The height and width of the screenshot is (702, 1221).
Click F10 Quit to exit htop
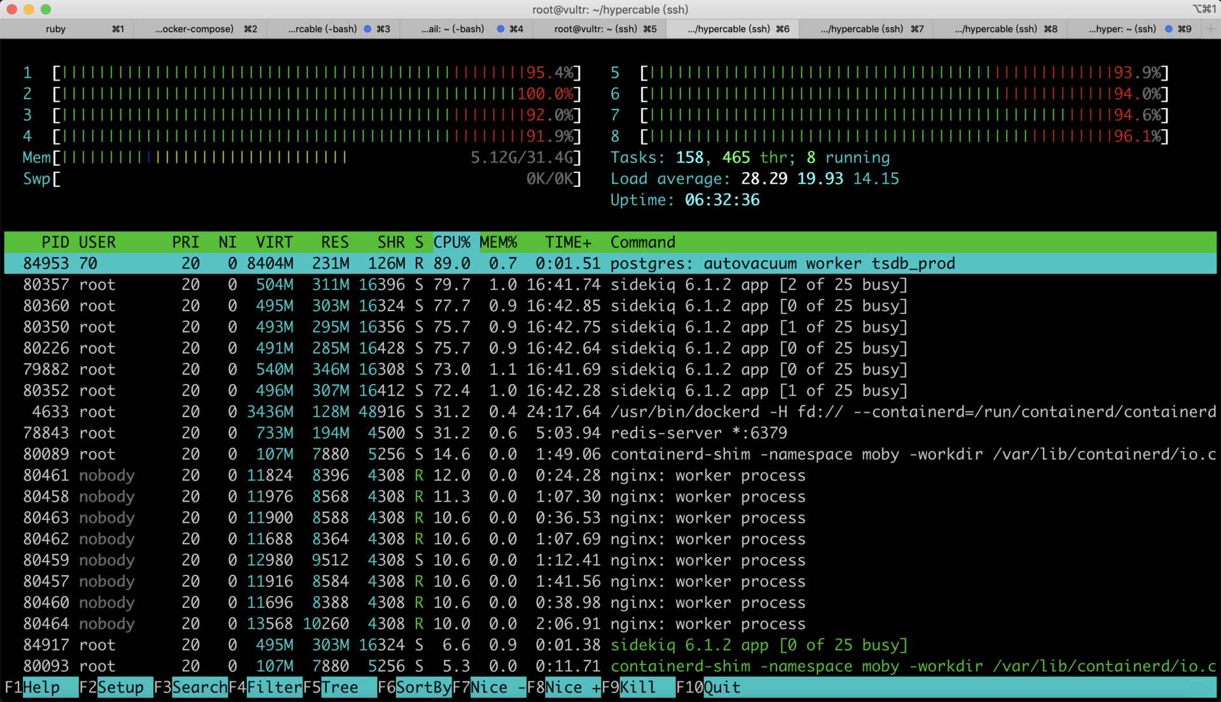(708, 687)
